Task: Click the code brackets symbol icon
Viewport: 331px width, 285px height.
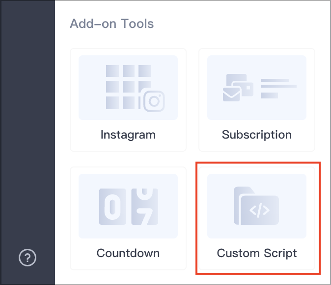Action: 259,210
